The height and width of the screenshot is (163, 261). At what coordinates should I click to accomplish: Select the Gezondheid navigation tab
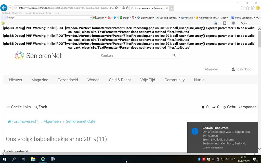pyautogui.click(x=68, y=80)
